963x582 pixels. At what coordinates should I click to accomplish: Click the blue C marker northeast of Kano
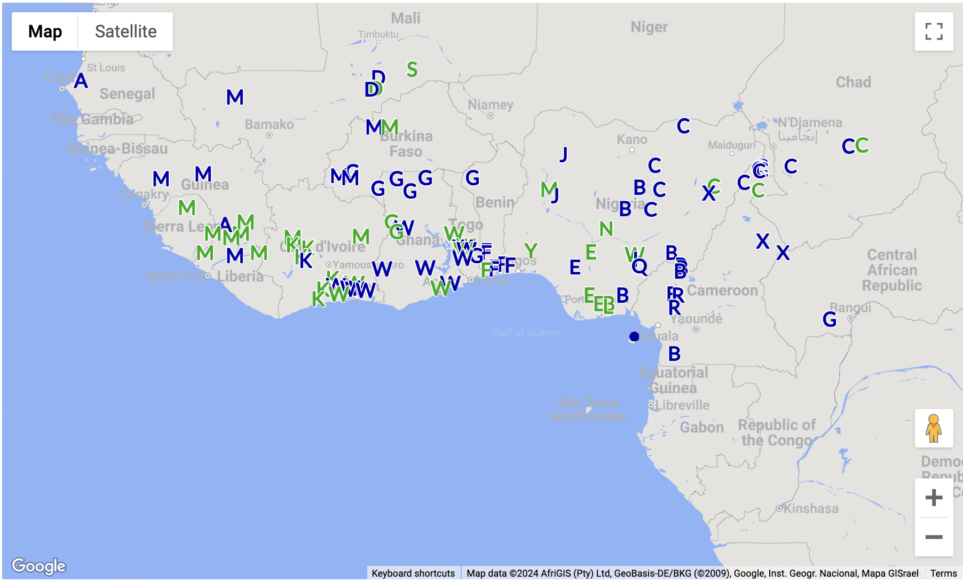(683, 126)
